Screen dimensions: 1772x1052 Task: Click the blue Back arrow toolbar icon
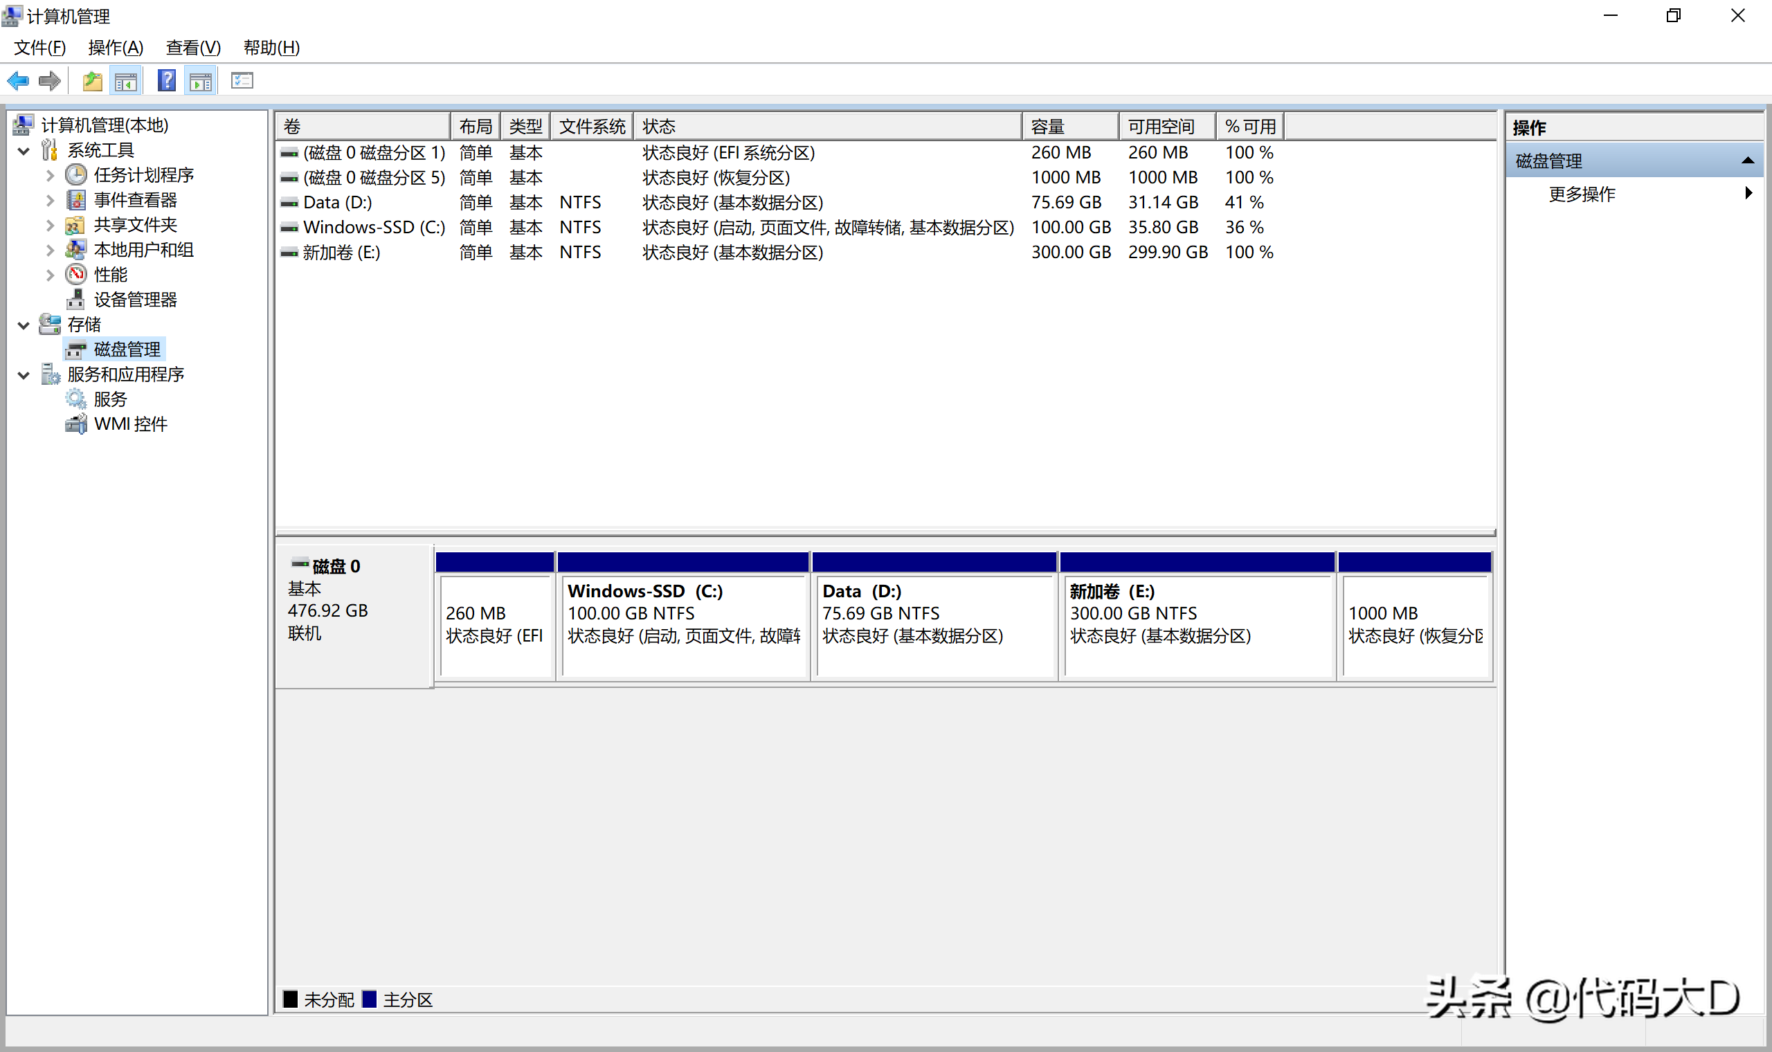coord(18,81)
